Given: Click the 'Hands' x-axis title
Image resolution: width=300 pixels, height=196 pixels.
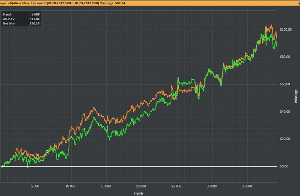Looking at the screenshot, I should click(x=139, y=193).
